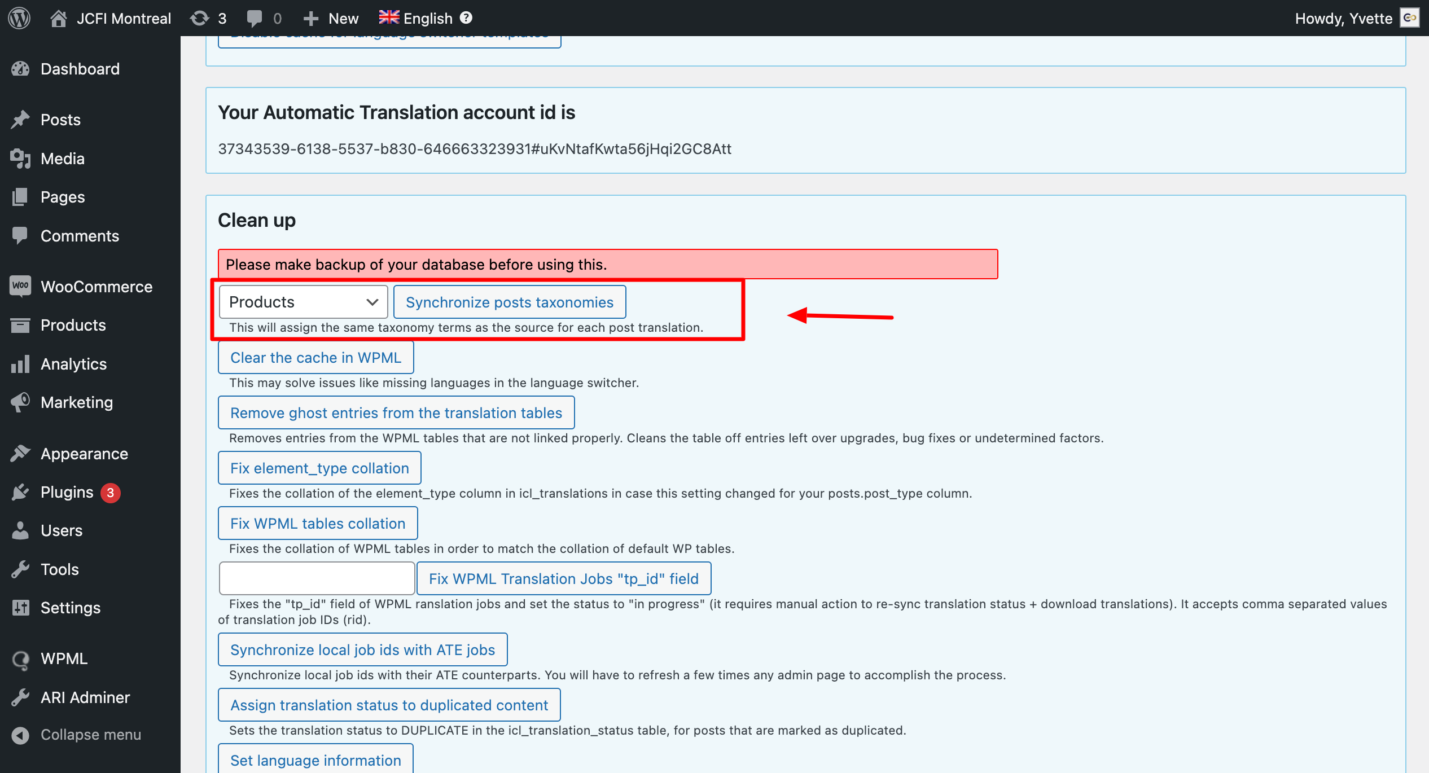The height and width of the screenshot is (773, 1429).
Task: Focus the tp_id job IDs input field
Action: click(x=317, y=578)
